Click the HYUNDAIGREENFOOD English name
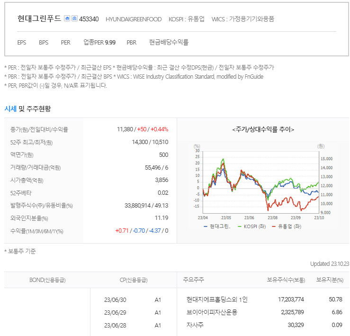The height and width of the screenshot is (336, 350). coord(134,19)
